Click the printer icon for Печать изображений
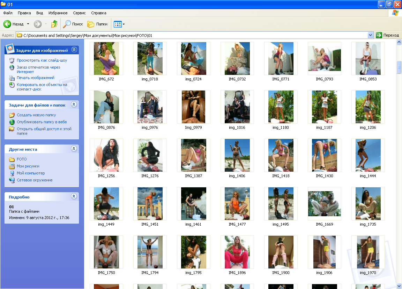 click(12, 78)
